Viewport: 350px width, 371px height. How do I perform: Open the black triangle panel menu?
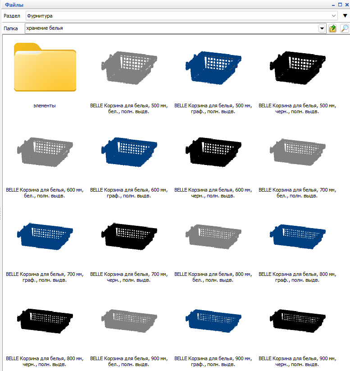[x=345, y=16]
